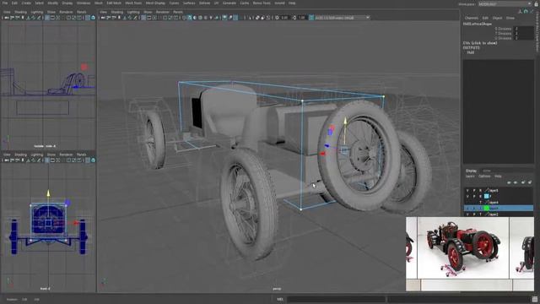Toggle Film Gate icon in perspective panel toolbar
The height and width of the screenshot is (304, 540).
click(x=149, y=17)
